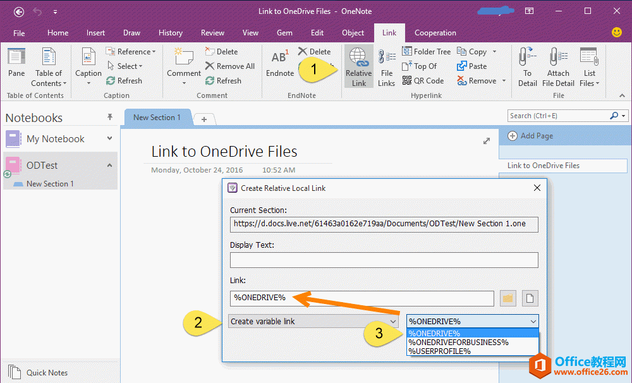
Task: Click the Current Section path field
Action: pos(384,224)
